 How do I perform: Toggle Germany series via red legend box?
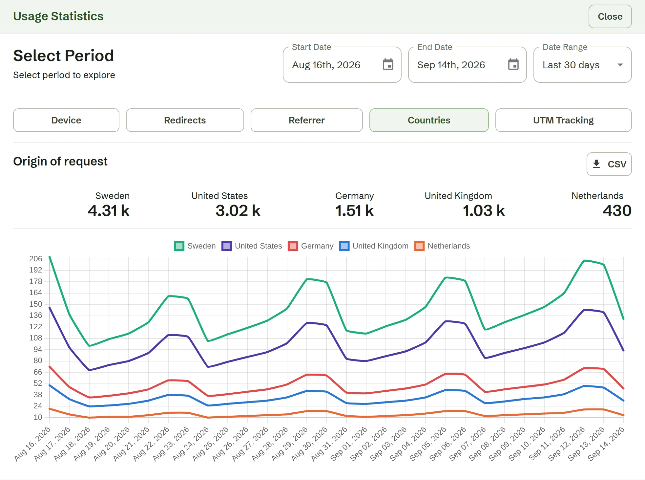[x=293, y=246]
